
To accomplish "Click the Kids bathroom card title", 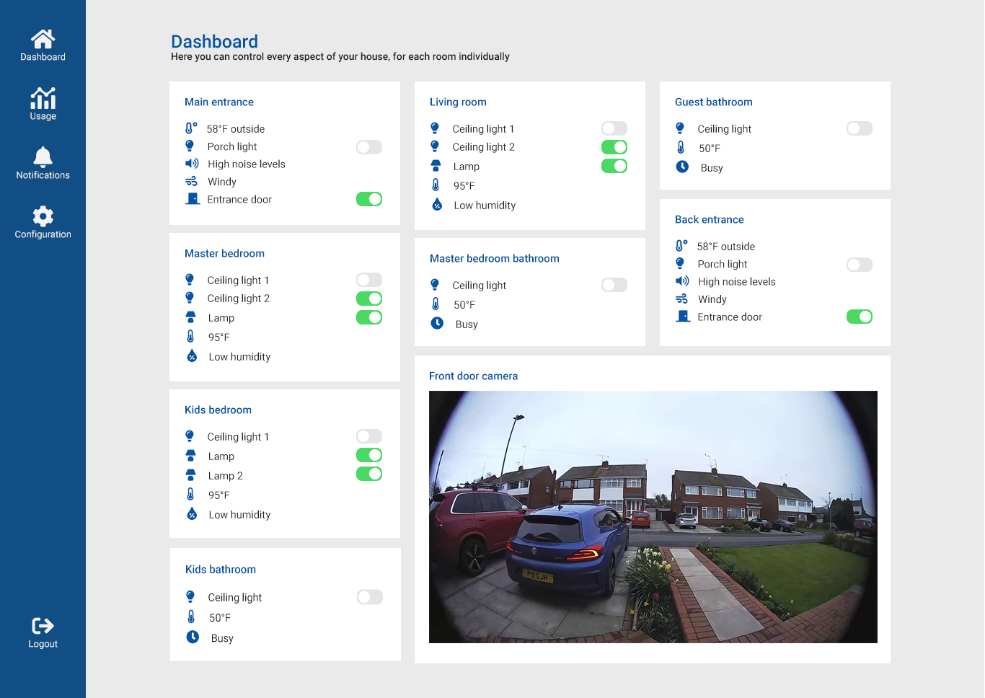I will (220, 569).
